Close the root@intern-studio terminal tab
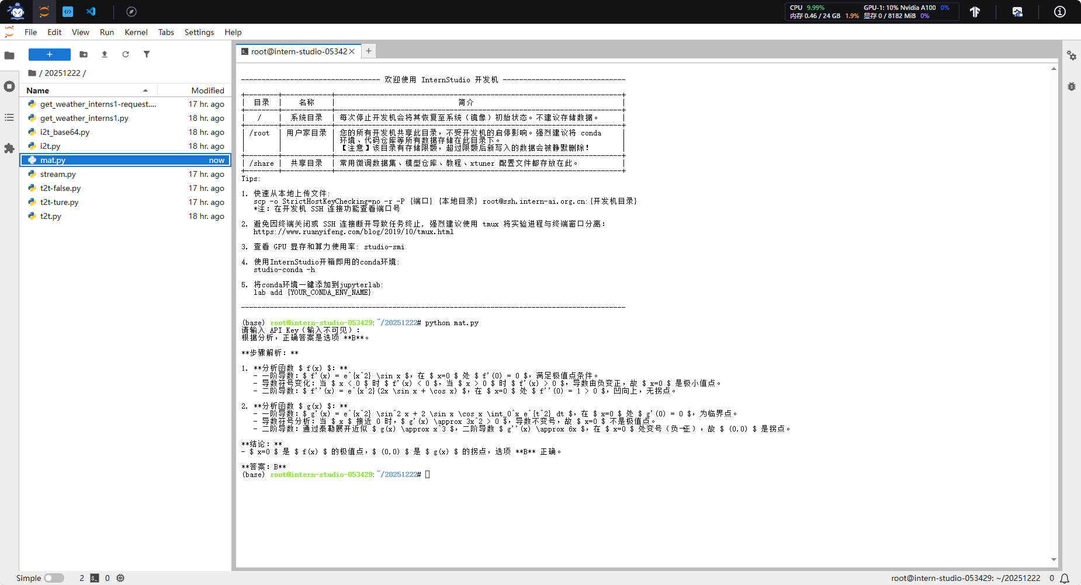 pyautogui.click(x=352, y=51)
